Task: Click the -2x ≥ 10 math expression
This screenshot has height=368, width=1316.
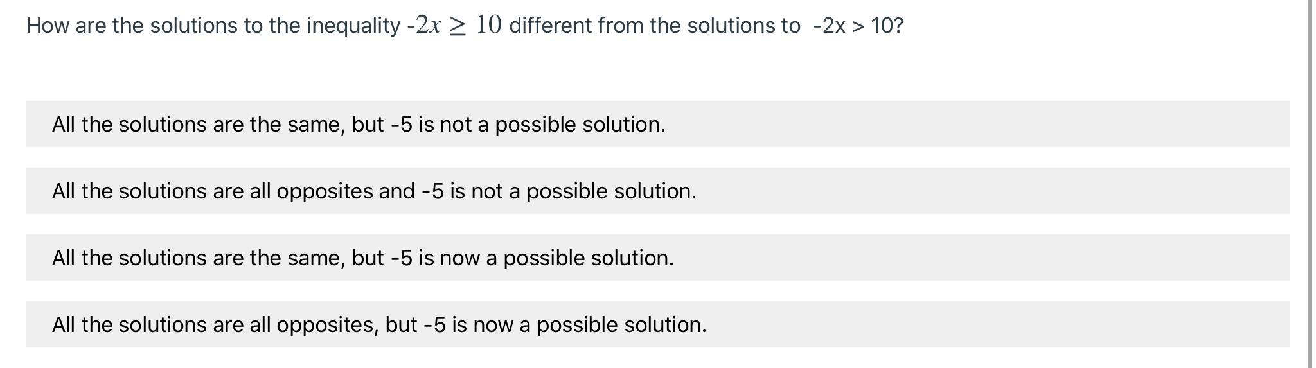Action: 454,25
